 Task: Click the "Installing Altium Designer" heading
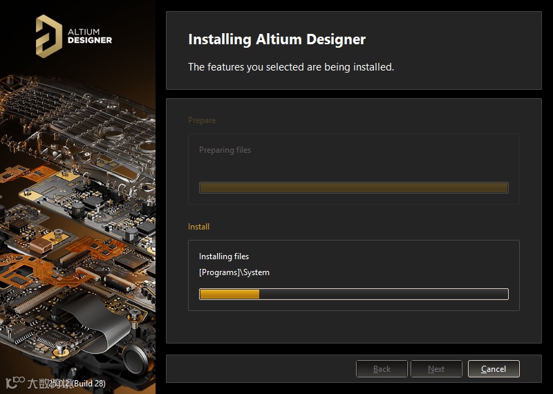pyautogui.click(x=277, y=39)
